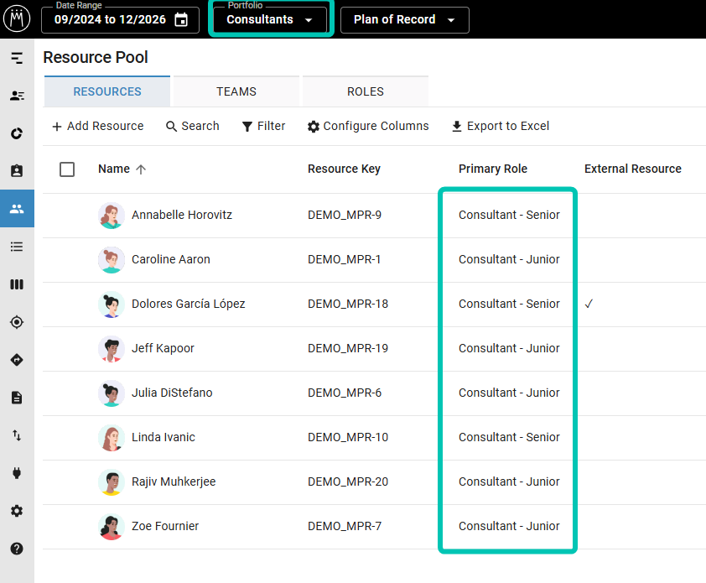
Task: Open the calendar icon in Date Range
Action: point(181,20)
